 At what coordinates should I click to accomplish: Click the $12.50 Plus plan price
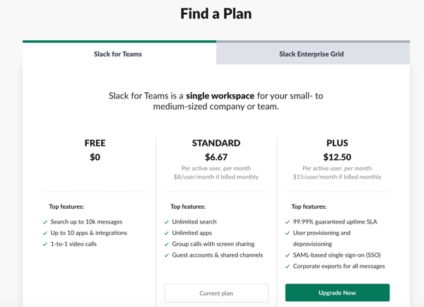337,157
